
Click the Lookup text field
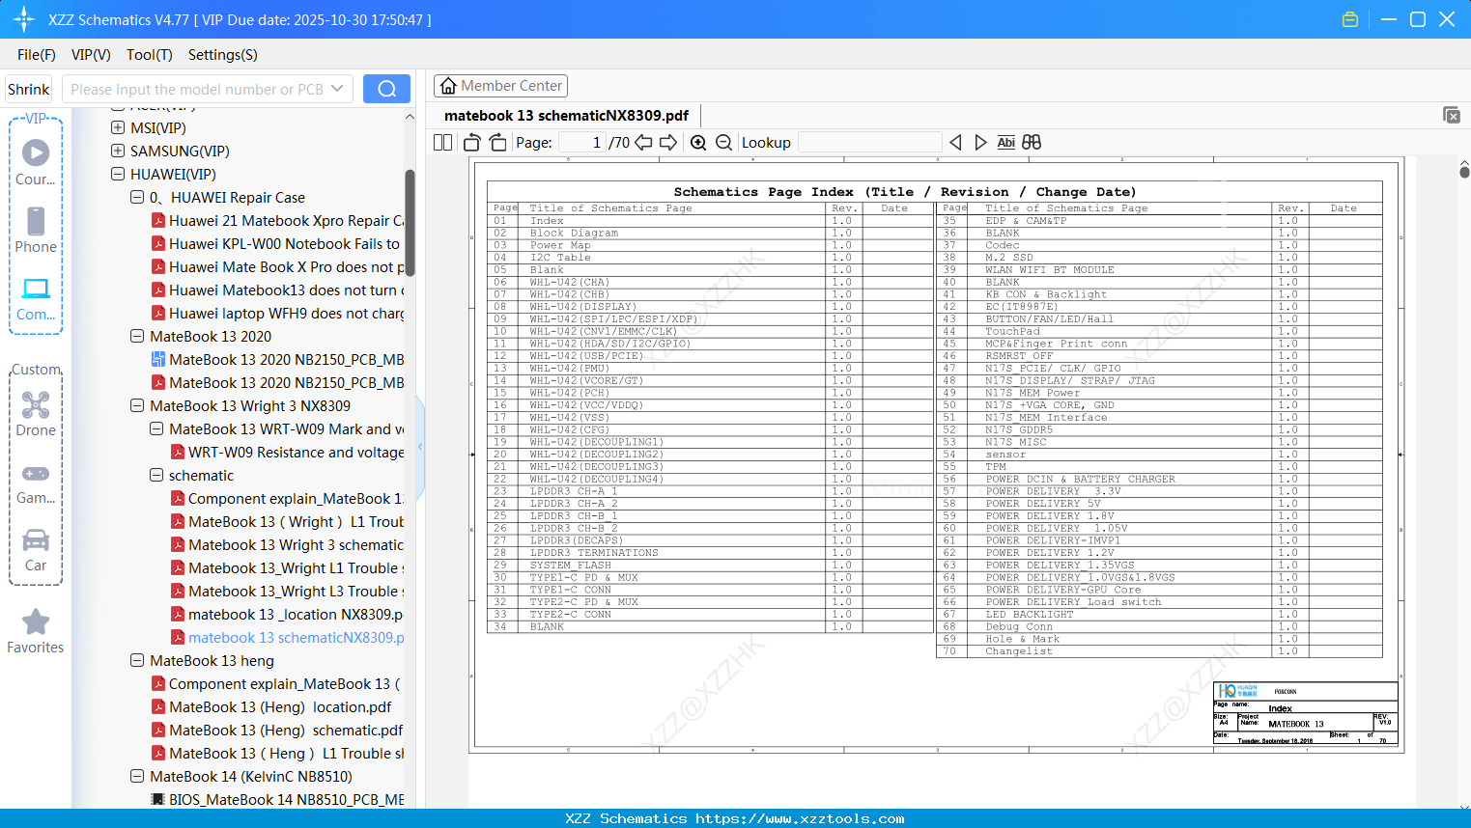(869, 143)
